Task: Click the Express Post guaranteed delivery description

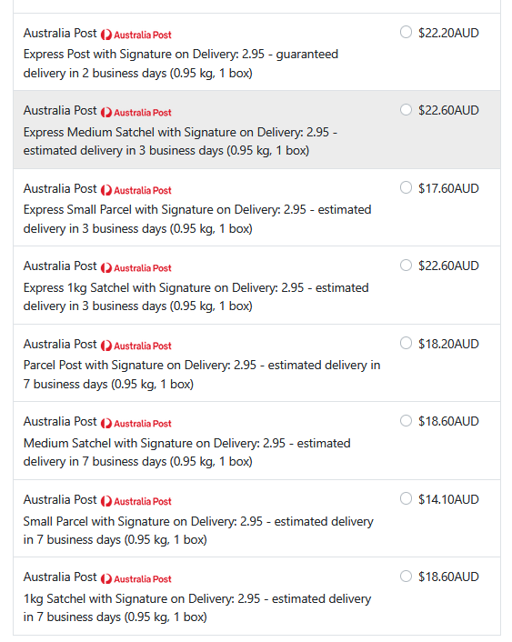Action: click(x=181, y=64)
